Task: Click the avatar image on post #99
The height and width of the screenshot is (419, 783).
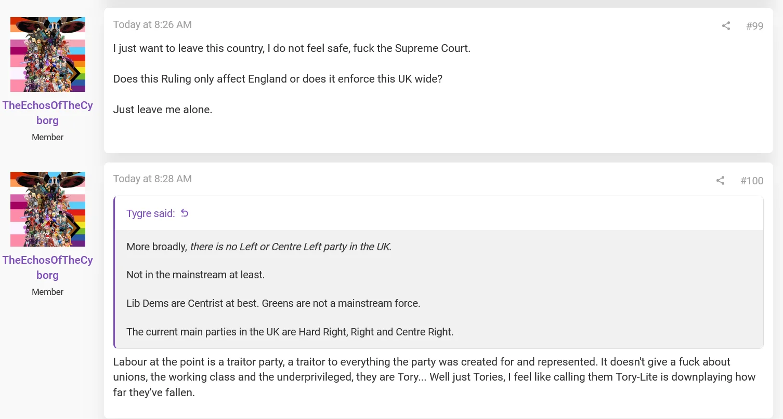Action: click(x=48, y=55)
